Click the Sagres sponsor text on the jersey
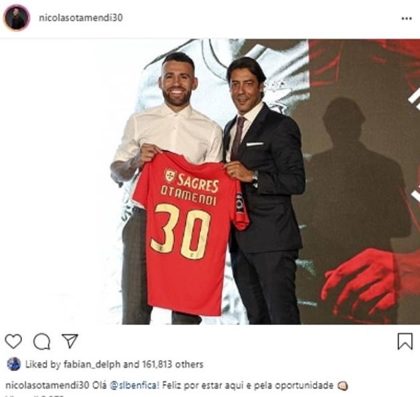 [x=198, y=183]
